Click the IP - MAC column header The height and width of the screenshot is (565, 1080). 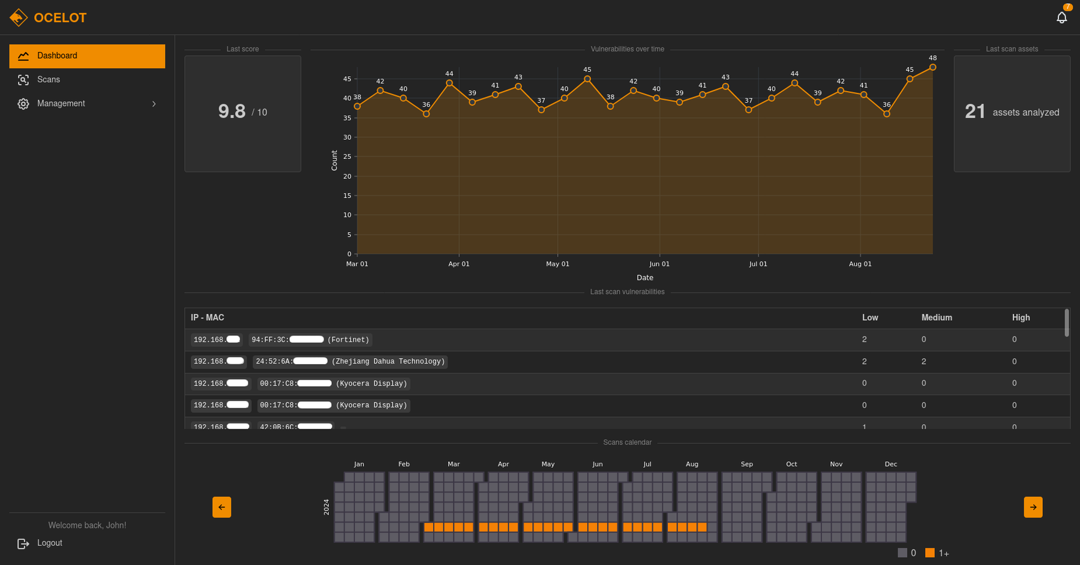pos(207,317)
